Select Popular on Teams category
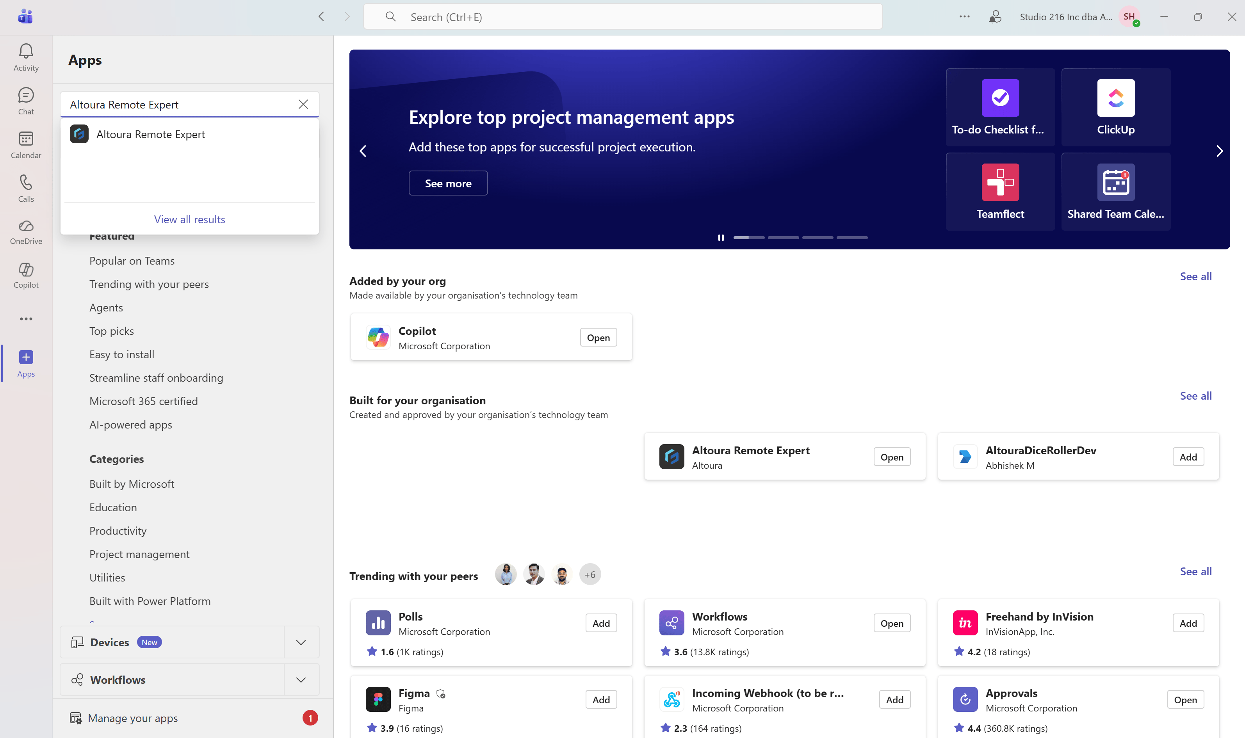 click(132, 261)
